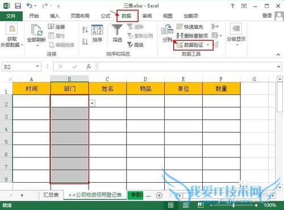Switch to the 插入 tab
Viewport: 284px width, 210px height.
(x=55, y=16)
